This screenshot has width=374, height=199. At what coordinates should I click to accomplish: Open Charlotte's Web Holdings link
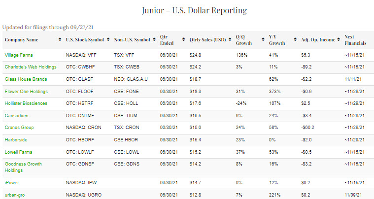tap(31, 66)
